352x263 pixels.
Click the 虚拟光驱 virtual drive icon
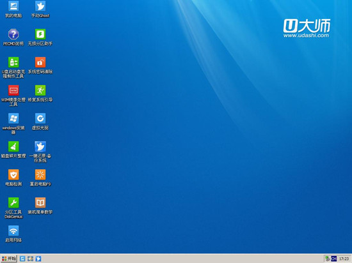pos(40,118)
